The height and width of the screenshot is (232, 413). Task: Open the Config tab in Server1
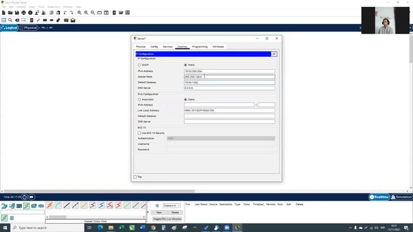coord(154,46)
